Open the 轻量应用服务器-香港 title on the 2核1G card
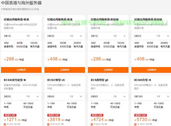 16,19
